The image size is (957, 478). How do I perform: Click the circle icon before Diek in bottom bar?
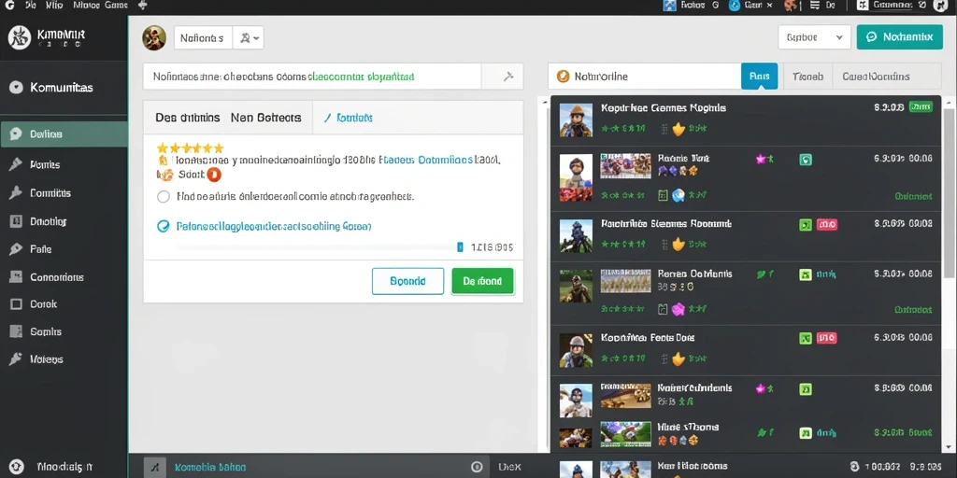[x=477, y=467]
